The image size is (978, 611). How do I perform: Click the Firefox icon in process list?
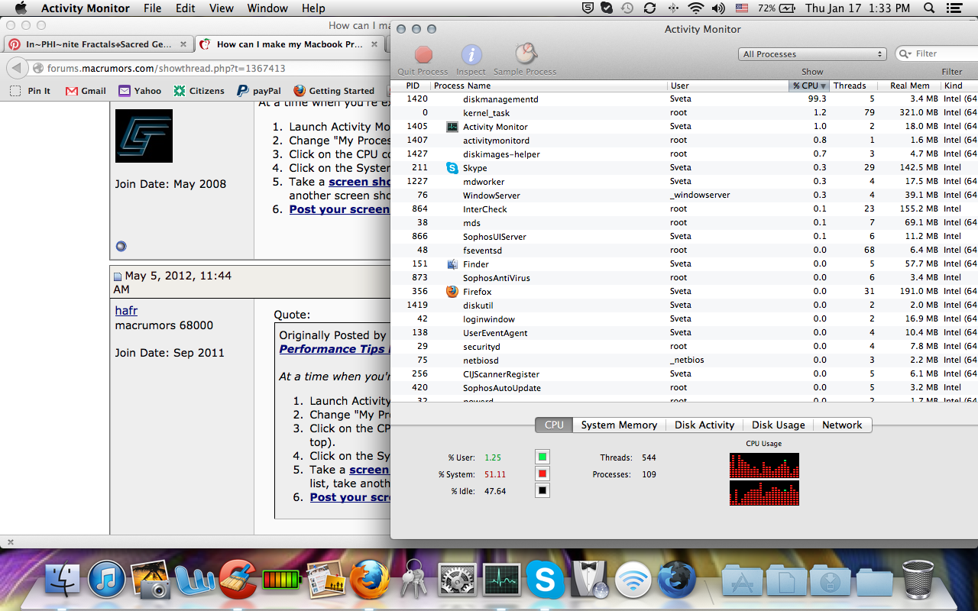452,291
